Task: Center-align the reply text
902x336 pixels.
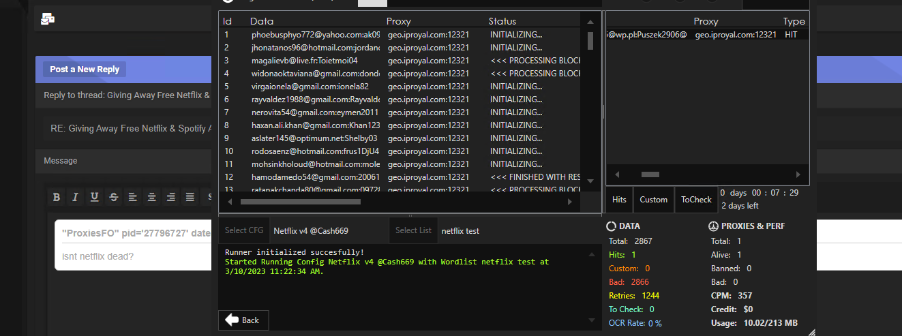Action: pos(152,197)
